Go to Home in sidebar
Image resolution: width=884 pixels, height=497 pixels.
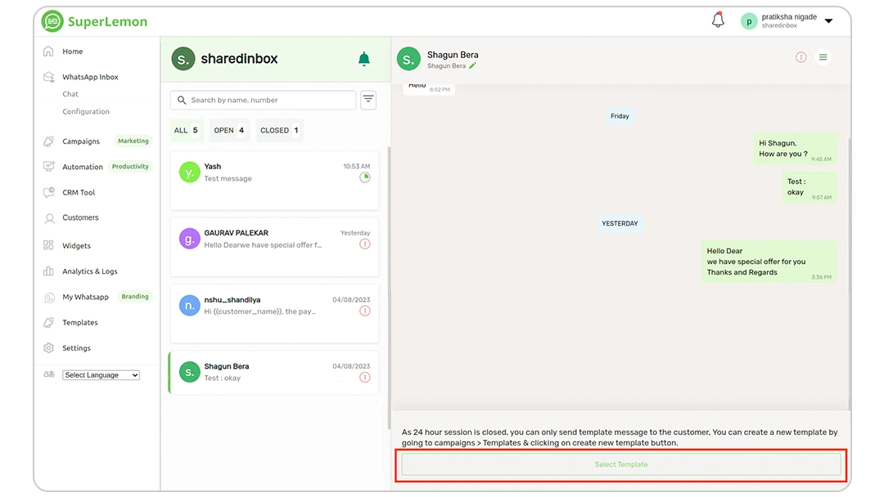[x=72, y=51]
